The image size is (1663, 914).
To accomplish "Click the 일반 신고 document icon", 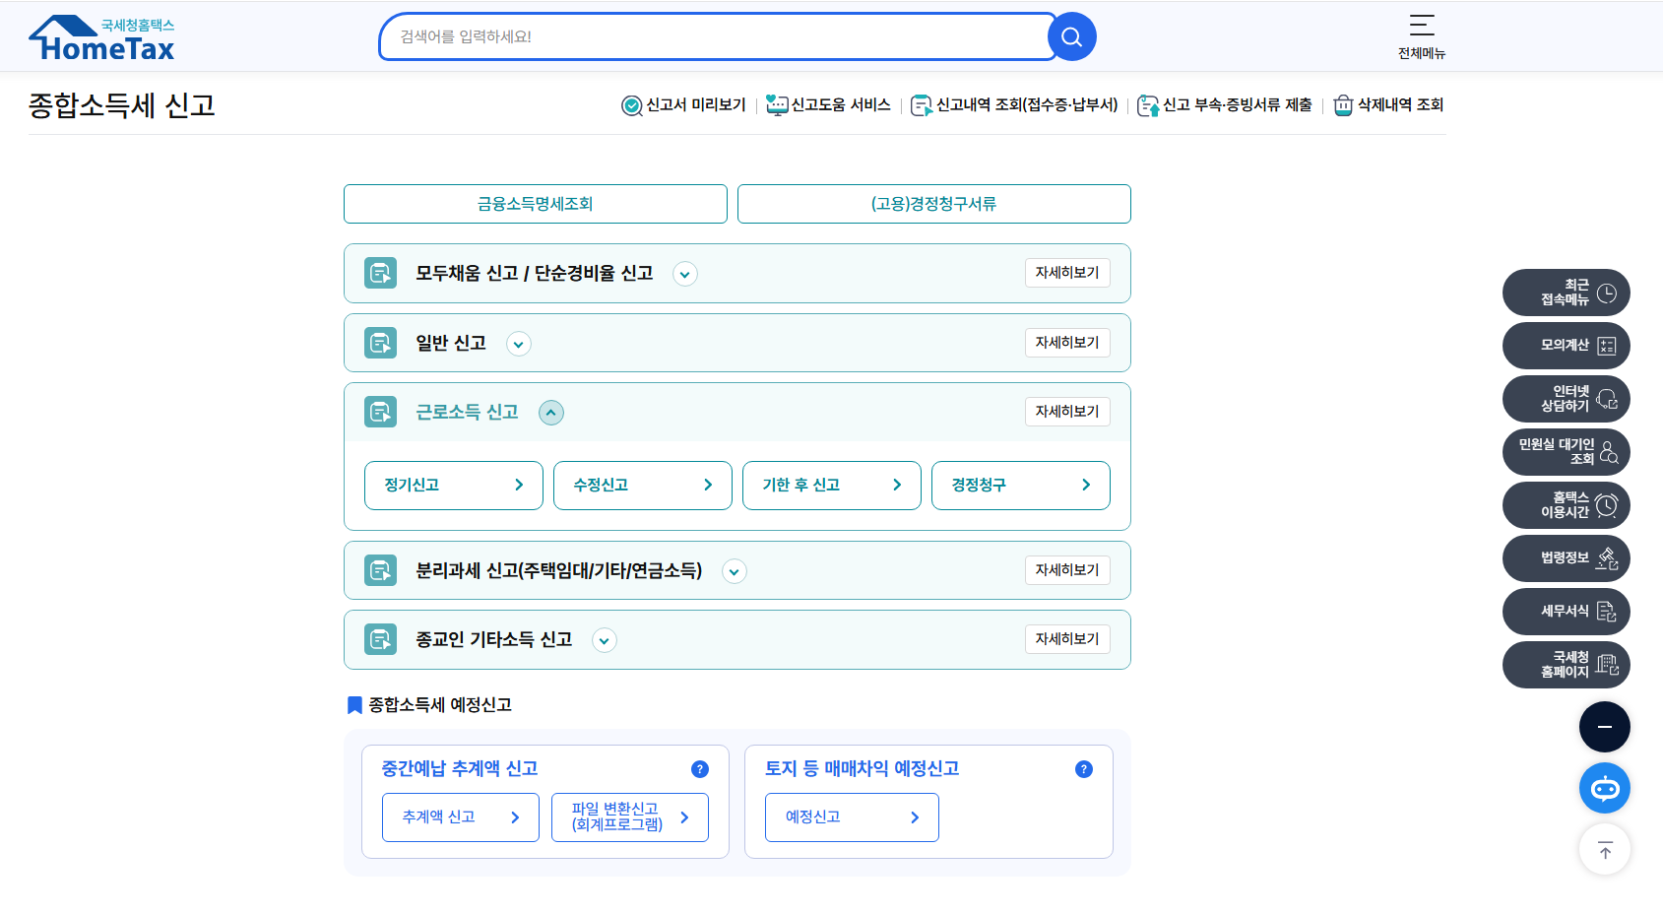I will pyautogui.click(x=381, y=343).
